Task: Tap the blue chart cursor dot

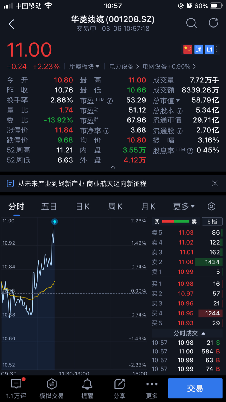Action: click(x=54, y=222)
